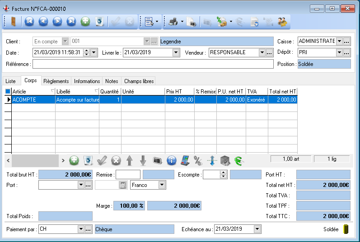
Task: Open the Vendeur dropdown
Action: (262, 52)
